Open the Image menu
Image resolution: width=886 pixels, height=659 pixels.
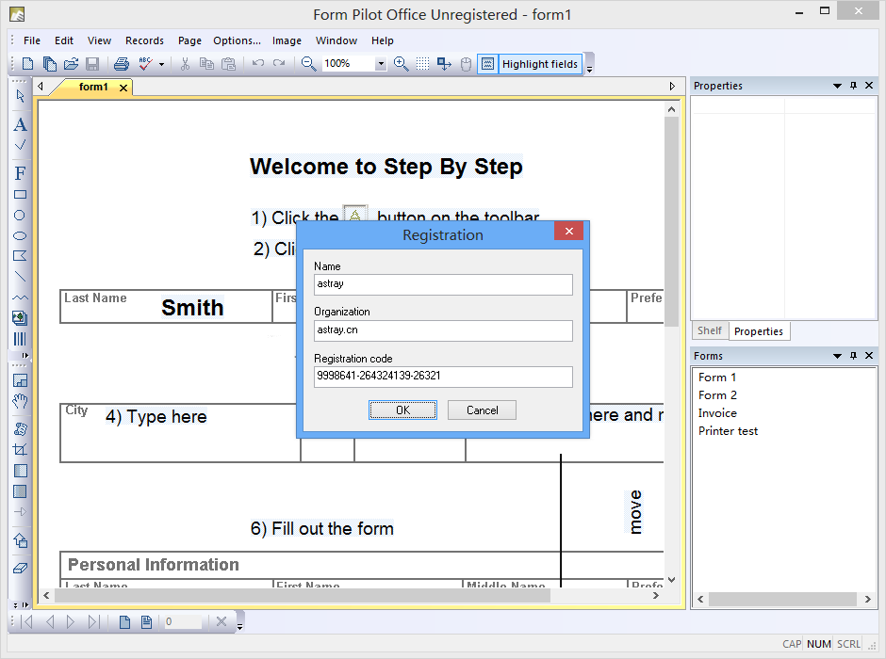click(287, 40)
